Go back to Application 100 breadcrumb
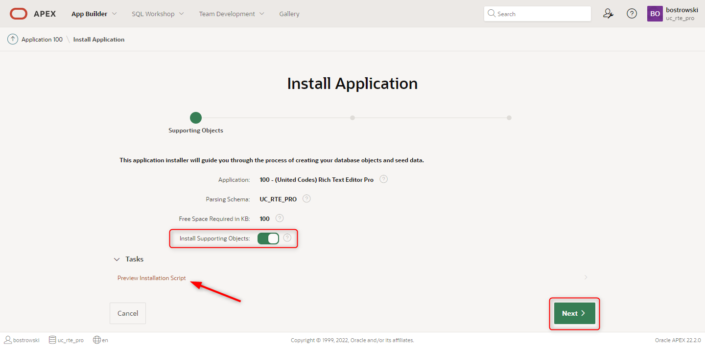 pyautogui.click(x=42, y=40)
